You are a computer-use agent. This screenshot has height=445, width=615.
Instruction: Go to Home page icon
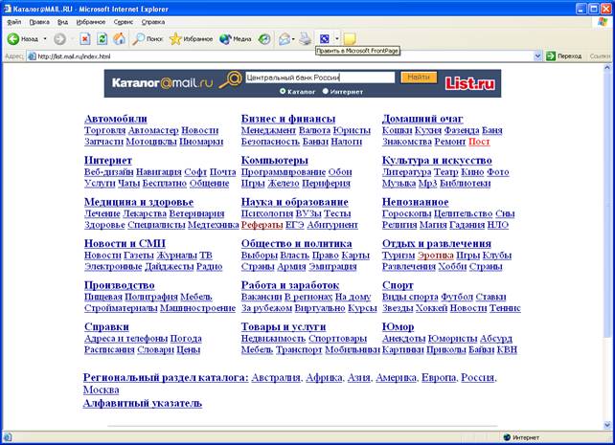click(119, 39)
